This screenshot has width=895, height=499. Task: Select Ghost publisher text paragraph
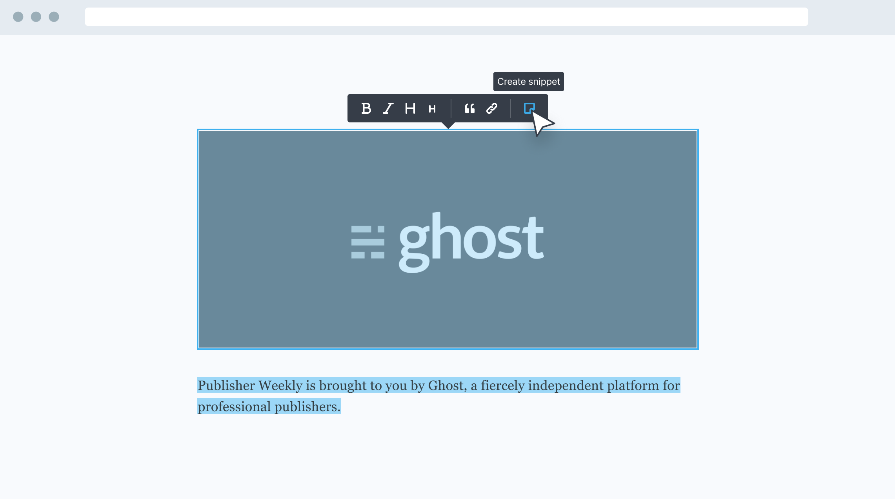point(439,396)
